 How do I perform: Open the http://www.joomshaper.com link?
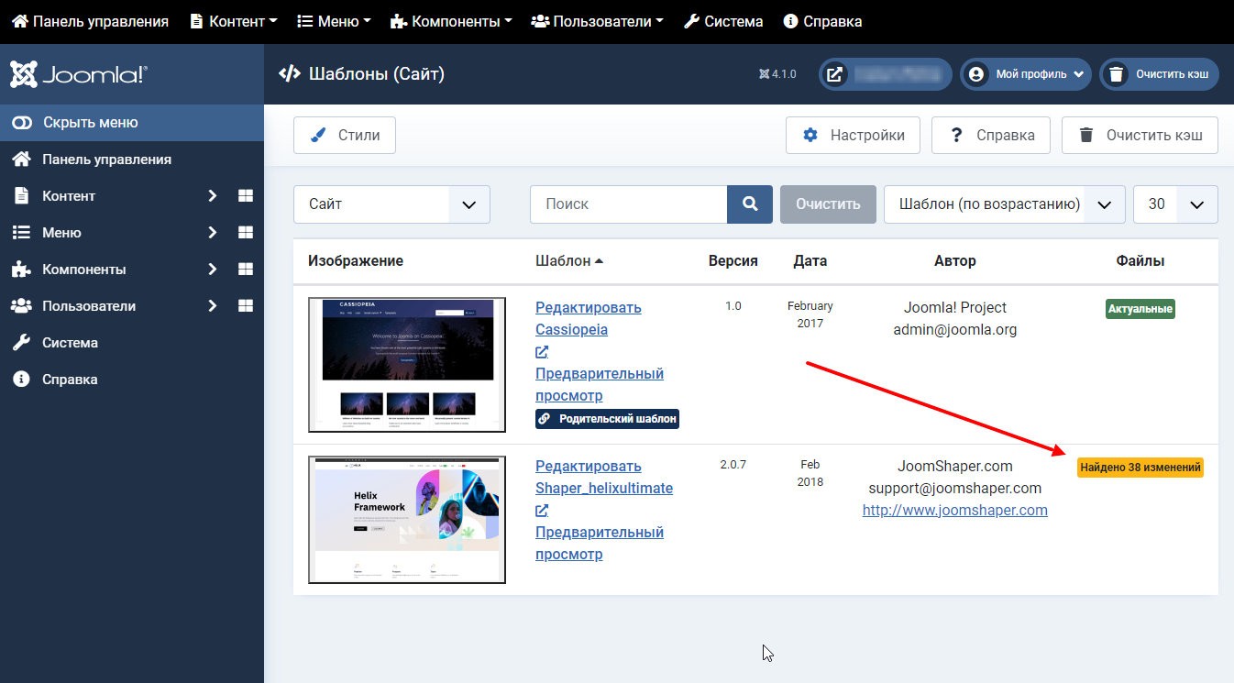(955, 511)
